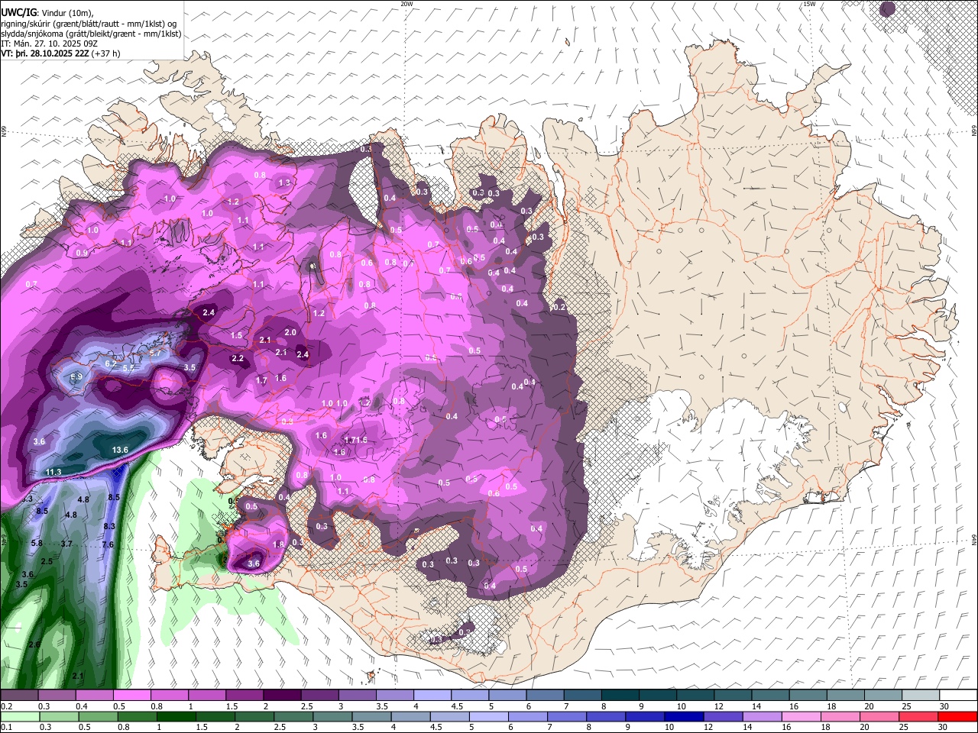Pick the lower-row swatch between 0.1 and 0.3
This screenshot has height=733, width=978.
point(19,716)
